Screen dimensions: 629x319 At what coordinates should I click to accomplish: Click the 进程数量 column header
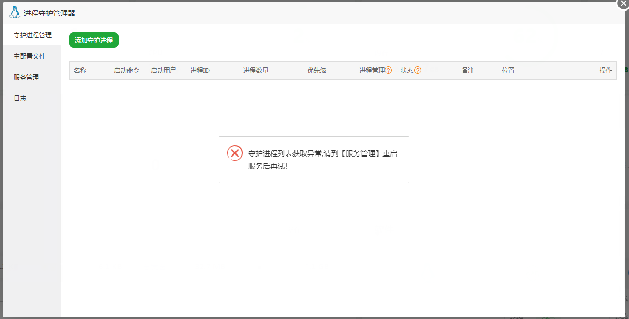tap(255, 70)
